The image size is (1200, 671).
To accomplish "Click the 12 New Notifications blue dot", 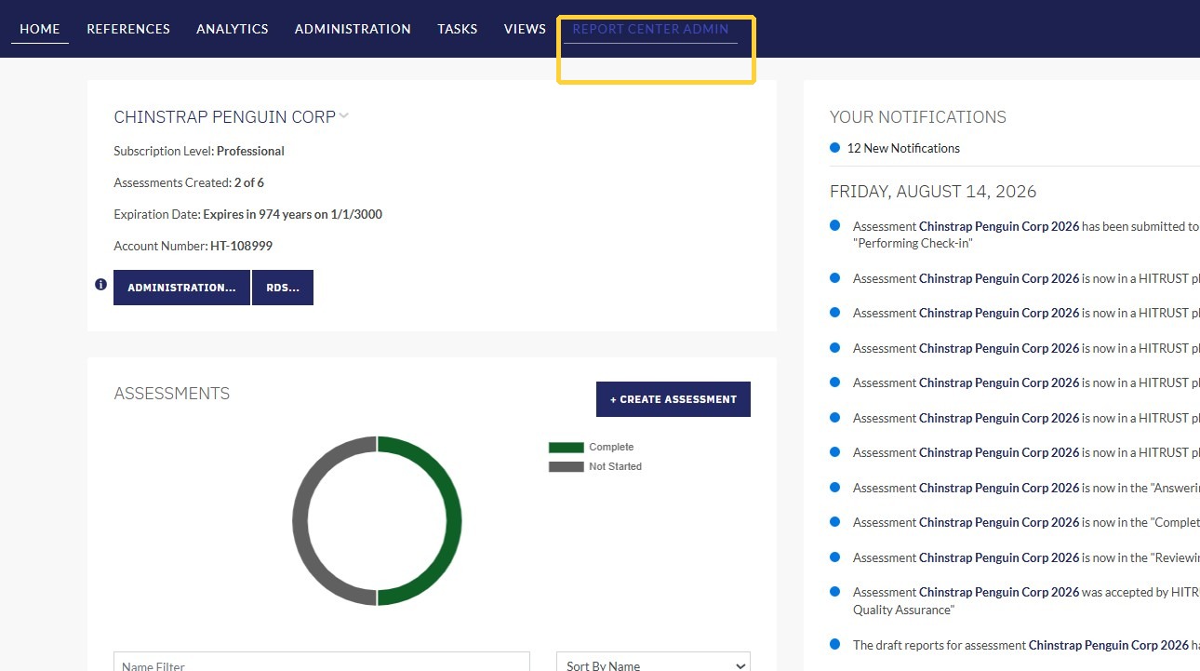I will tap(834, 147).
